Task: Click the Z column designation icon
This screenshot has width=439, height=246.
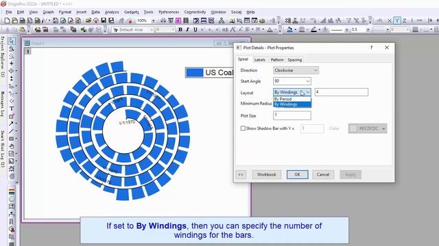Action: [404, 20]
